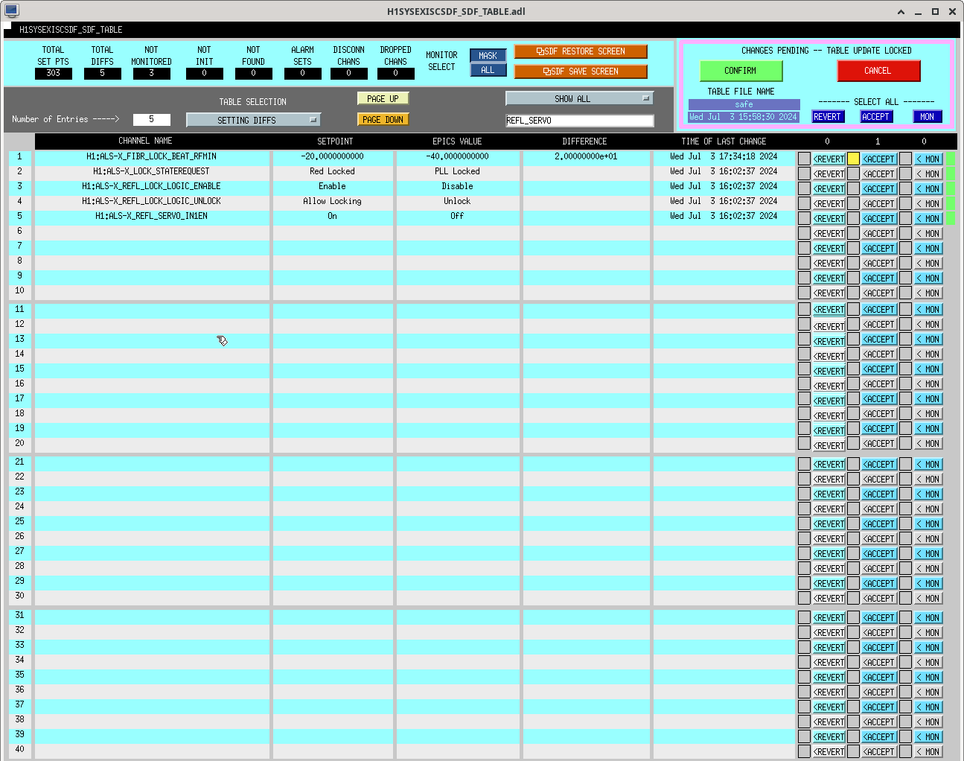The image size is (964, 761).
Task: Click the related-display icon on SDF RESTORE SCREEN
Action: 540,51
